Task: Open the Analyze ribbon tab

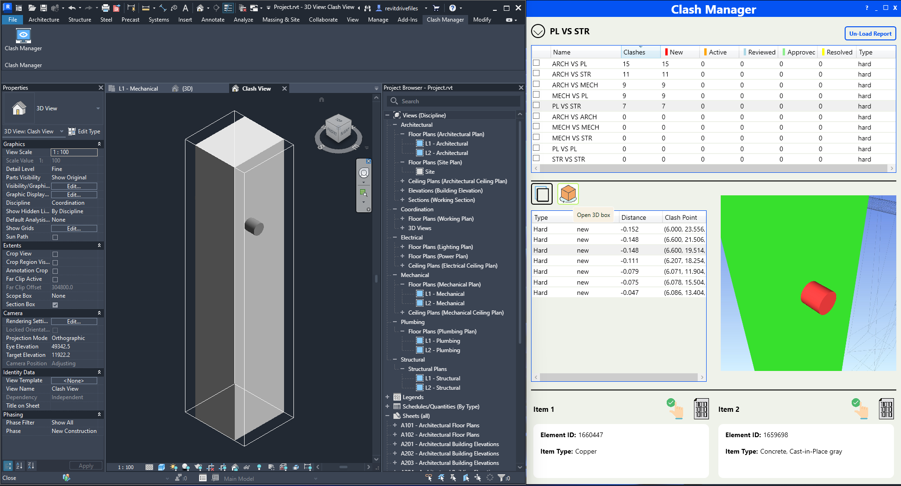Action: tap(243, 20)
